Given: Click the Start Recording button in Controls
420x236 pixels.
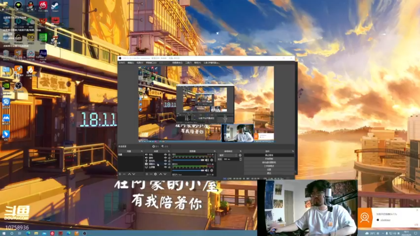Looking at the screenshot, I should coord(269,159).
